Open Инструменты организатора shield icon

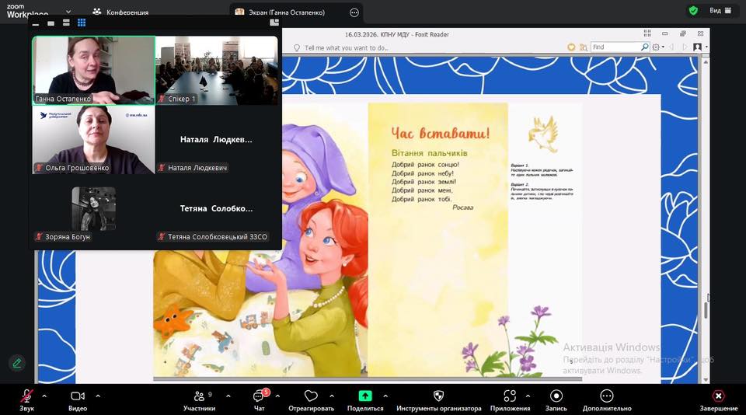[438, 396]
